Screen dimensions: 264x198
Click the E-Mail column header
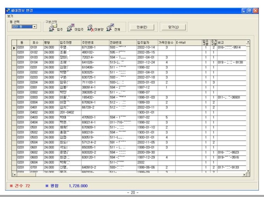[189, 43]
